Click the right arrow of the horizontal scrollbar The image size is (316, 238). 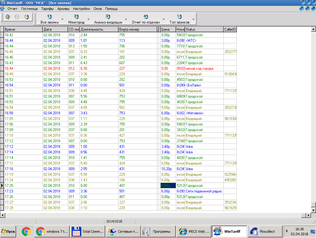308,215
